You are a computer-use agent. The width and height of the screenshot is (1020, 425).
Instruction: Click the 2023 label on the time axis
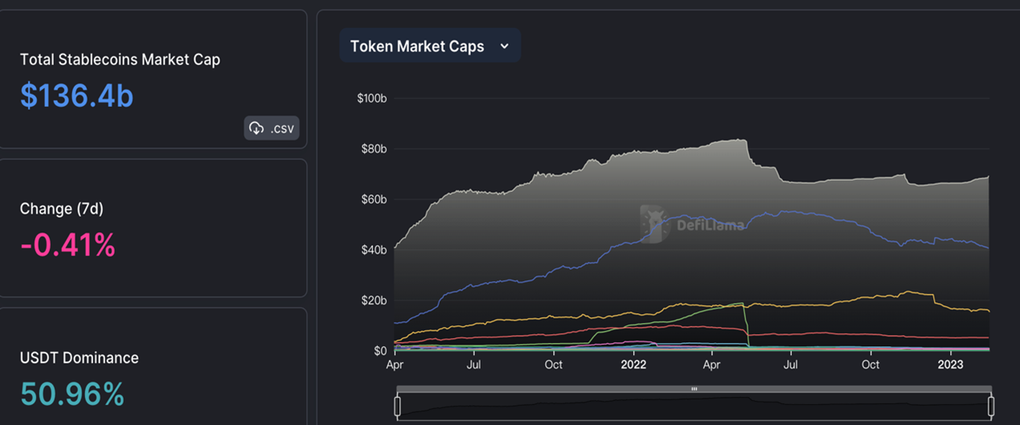pyautogui.click(x=951, y=365)
